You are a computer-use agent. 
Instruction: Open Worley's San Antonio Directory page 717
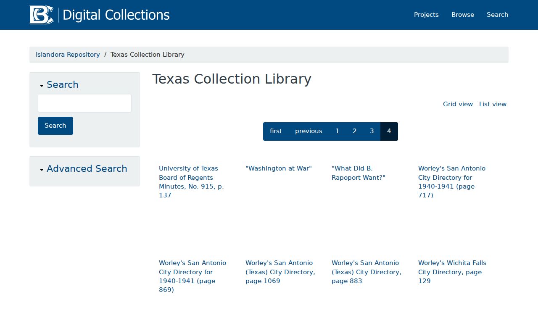point(452,182)
